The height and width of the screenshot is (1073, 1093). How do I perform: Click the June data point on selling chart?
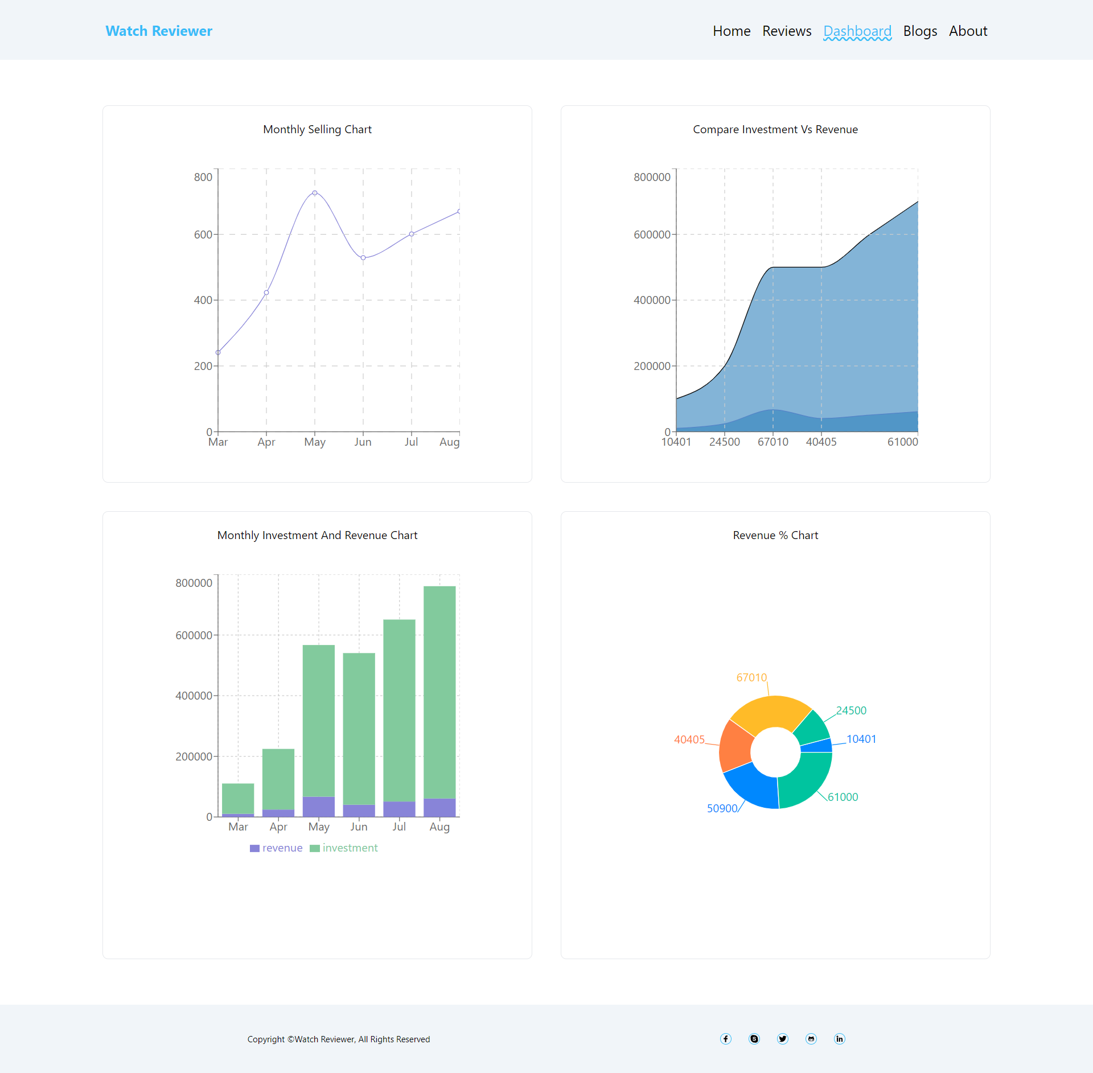coord(363,258)
